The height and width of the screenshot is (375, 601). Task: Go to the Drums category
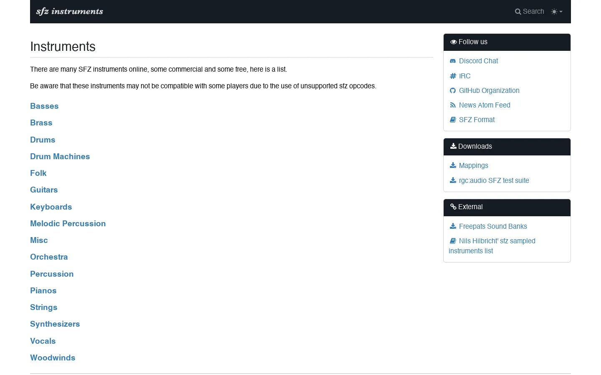[43, 140]
